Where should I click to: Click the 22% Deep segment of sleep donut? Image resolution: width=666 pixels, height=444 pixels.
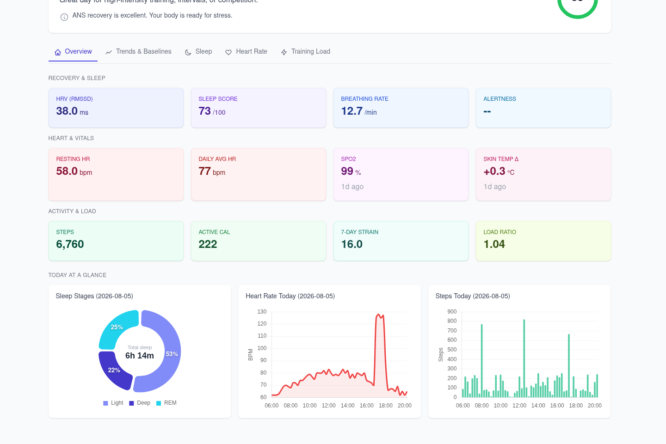tap(113, 370)
